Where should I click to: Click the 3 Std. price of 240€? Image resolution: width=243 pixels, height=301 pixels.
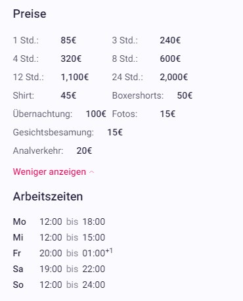click(170, 40)
